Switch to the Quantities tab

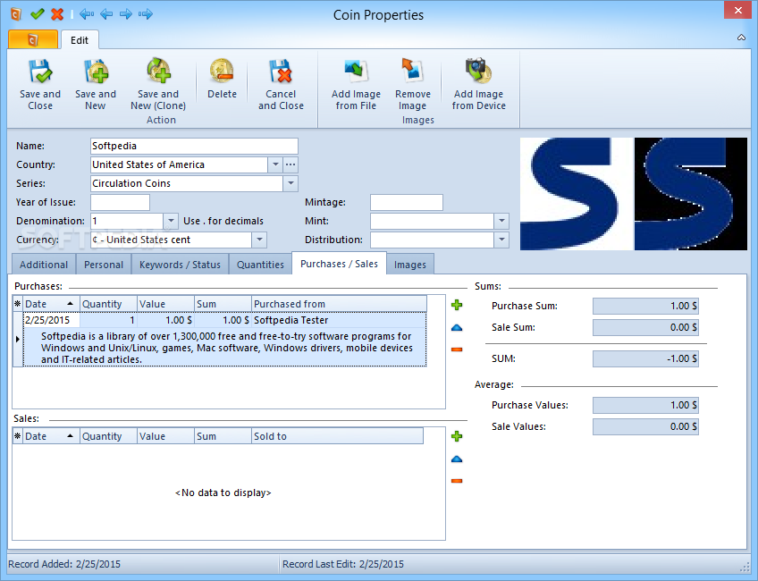(x=260, y=265)
